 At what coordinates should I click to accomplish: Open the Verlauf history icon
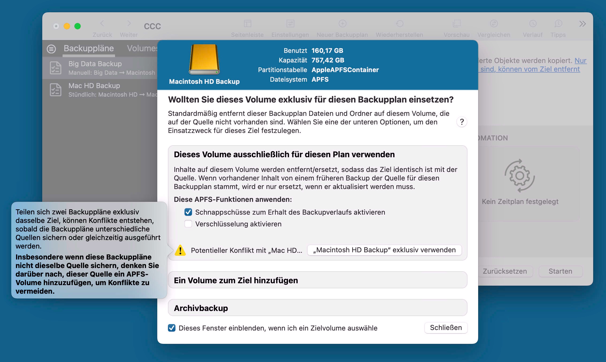[x=533, y=23]
